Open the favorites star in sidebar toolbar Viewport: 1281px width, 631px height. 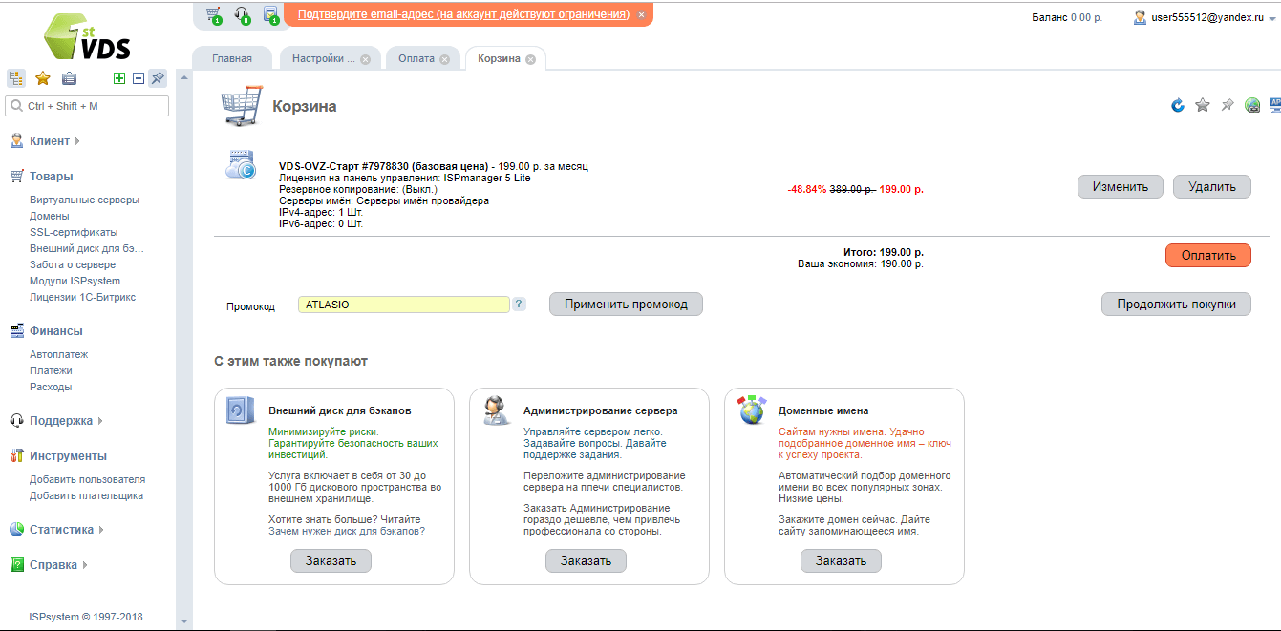point(42,78)
